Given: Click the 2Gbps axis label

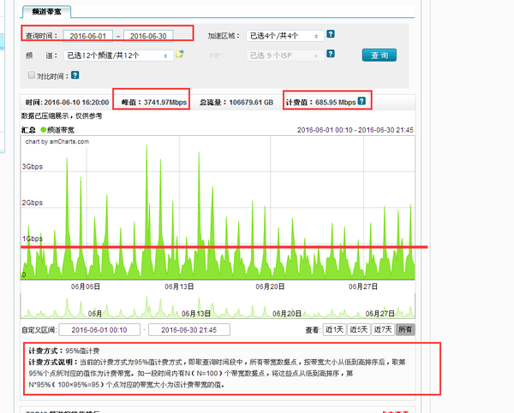Looking at the screenshot, I should tap(33, 203).
